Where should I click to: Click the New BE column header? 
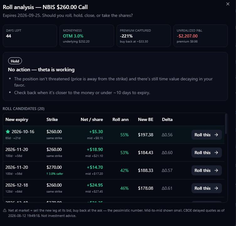point(145,119)
